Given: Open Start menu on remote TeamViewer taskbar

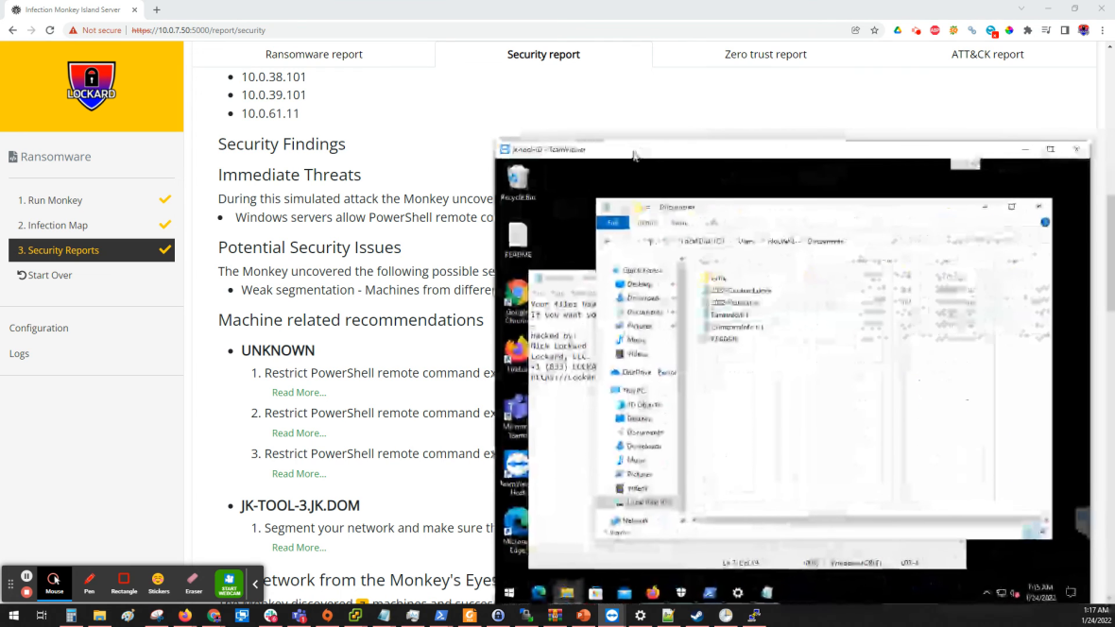Looking at the screenshot, I should (x=509, y=592).
